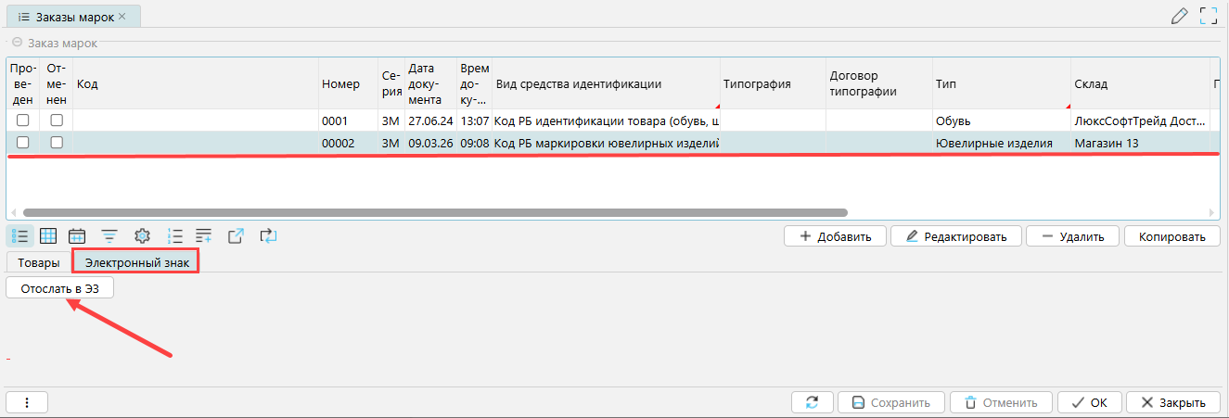Click the 'Добавить' button

pos(835,236)
